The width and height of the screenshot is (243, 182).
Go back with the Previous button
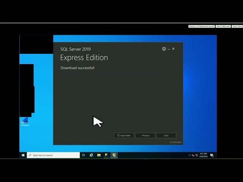[145, 135]
